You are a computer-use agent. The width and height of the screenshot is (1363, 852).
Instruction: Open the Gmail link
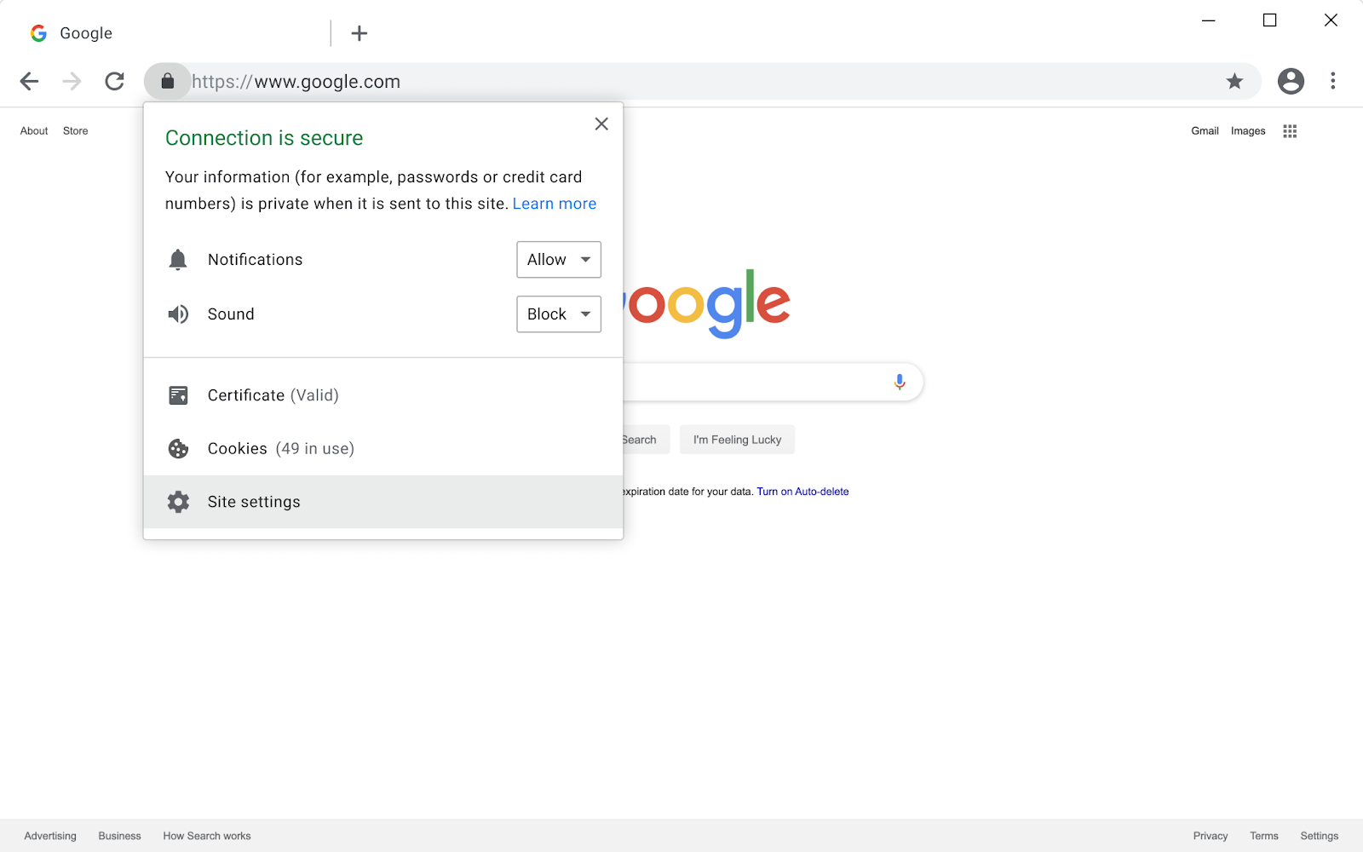(1205, 131)
